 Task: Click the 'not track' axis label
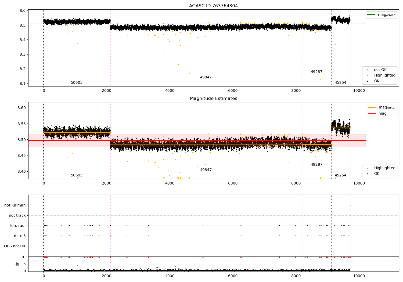pyautogui.click(x=17, y=216)
